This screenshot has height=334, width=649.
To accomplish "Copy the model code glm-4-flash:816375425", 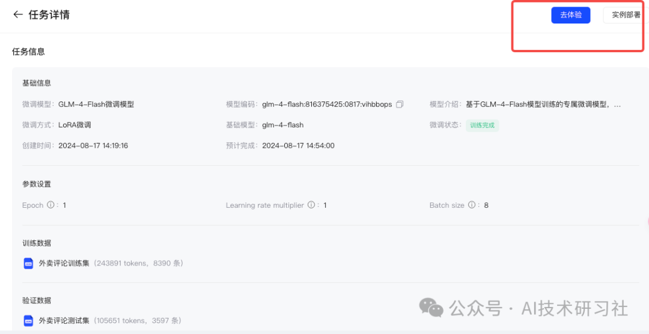I will coord(400,105).
